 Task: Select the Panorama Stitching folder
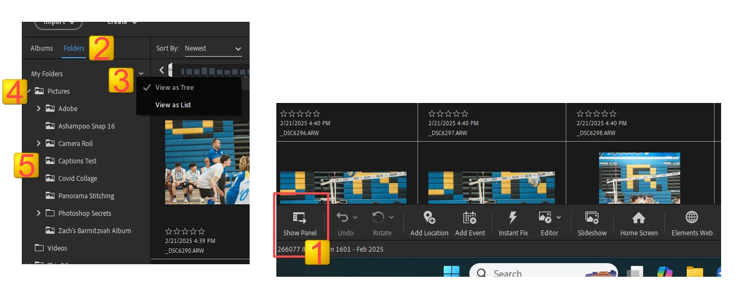(86, 196)
